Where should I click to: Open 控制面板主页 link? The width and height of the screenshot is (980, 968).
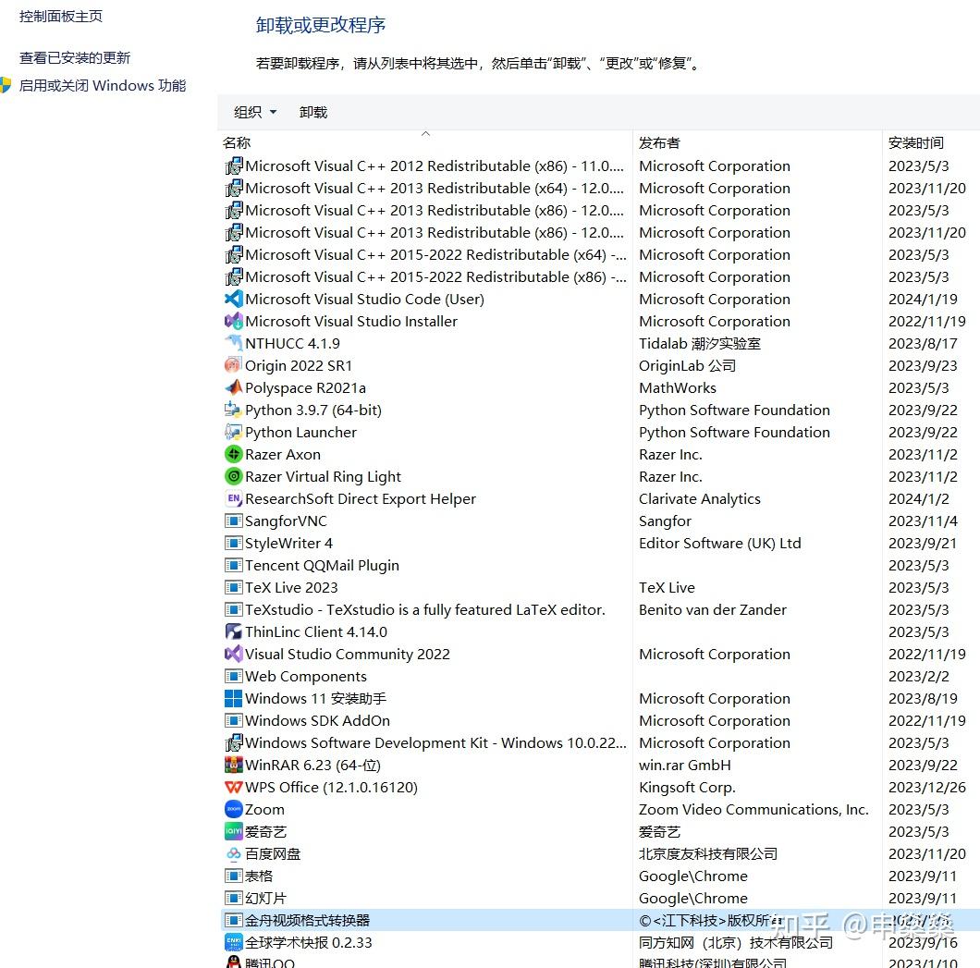[x=60, y=16]
